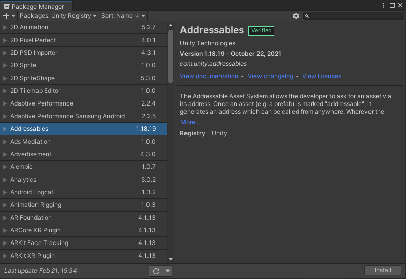Click the Addressables 1.18.19 version number
Screen dimensions: 406x279
(x=146, y=129)
